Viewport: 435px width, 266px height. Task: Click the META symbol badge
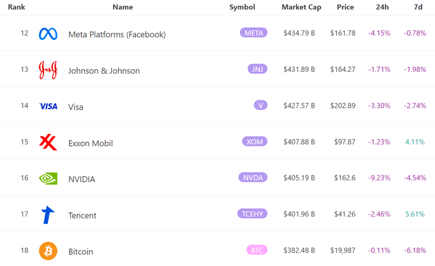tap(254, 33)
